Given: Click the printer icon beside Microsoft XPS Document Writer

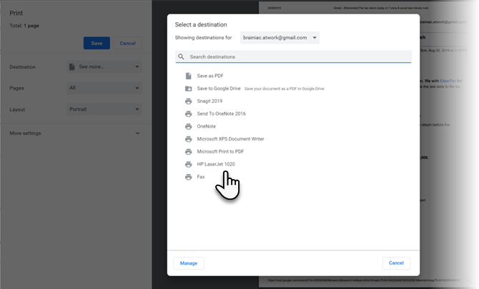Looking at the screenshot, I should coord(189,139).
